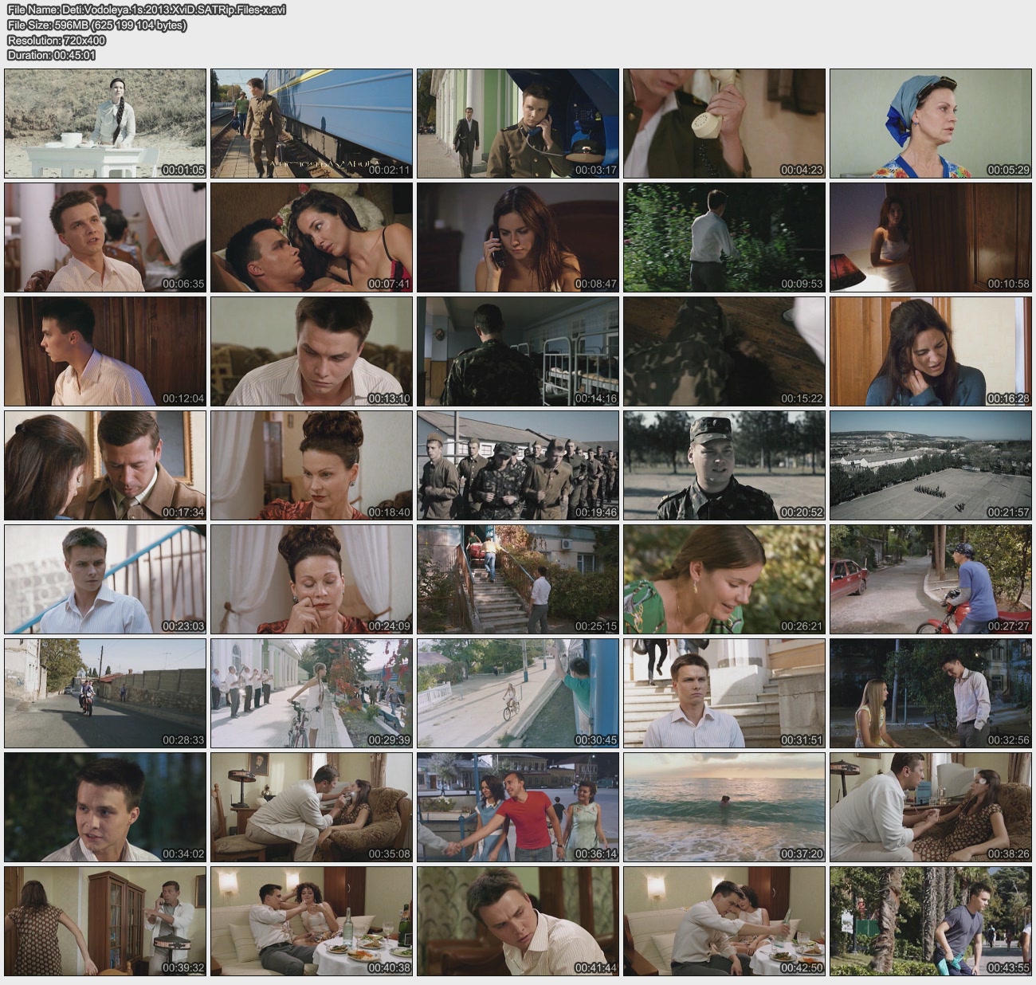The image size is (1036, 985).
Task: Select the barracks thumbnail at 00:14:16
Action: tap(518, 351)
